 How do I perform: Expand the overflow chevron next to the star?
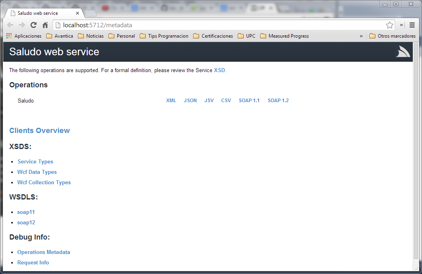coord(401,25)
